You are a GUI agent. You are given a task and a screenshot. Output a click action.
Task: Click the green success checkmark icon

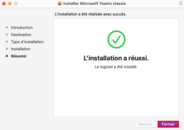(x=116, y=39)
